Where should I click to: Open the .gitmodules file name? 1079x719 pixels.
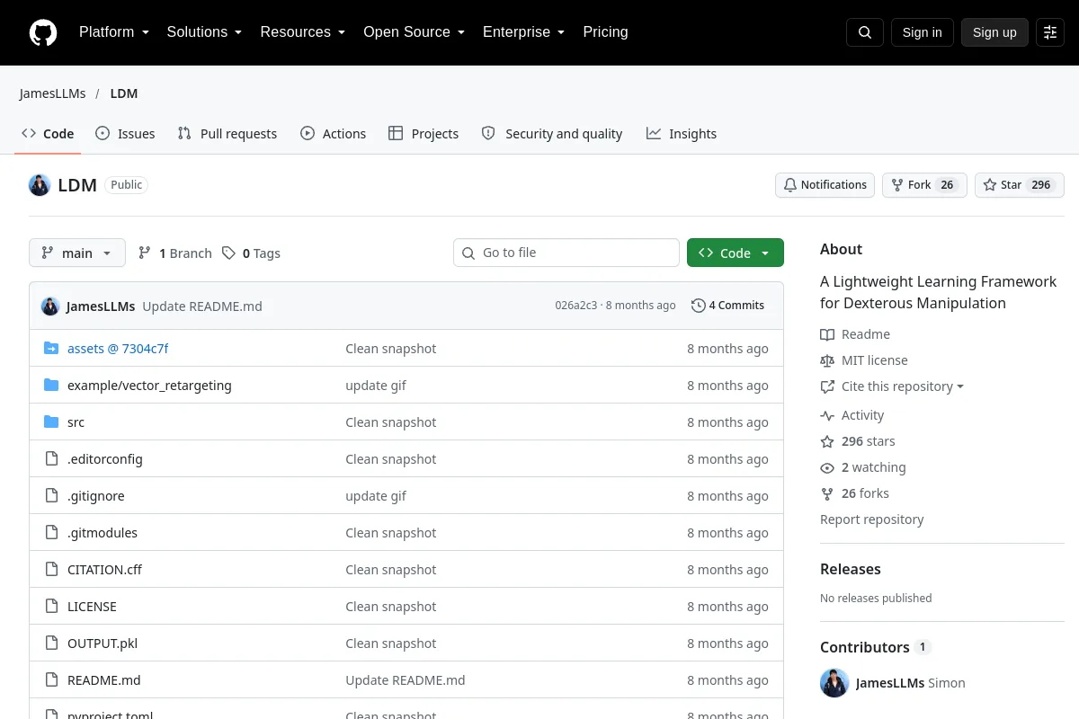(x=103, y=533)
